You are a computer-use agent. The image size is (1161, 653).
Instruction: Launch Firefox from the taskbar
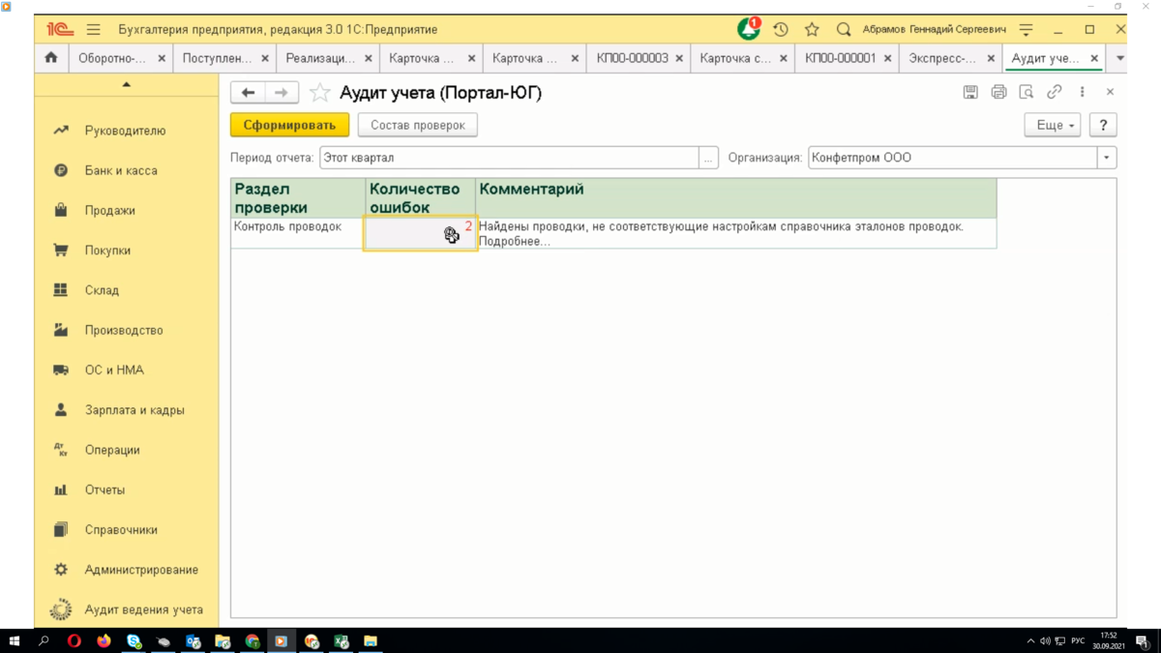point(104,641)
